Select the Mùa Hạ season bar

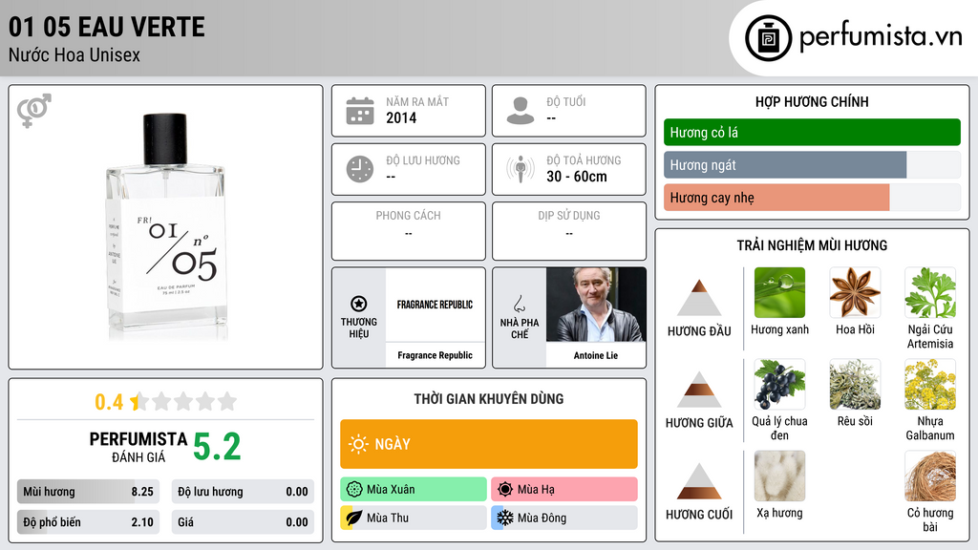[564, 490]
